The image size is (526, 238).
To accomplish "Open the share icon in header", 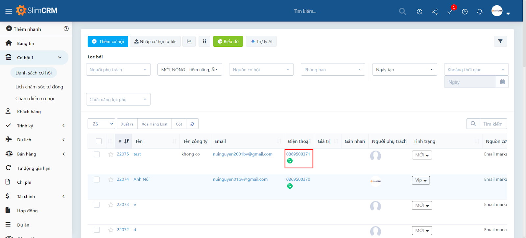I will pyautogui.click(x=435, y=12).
